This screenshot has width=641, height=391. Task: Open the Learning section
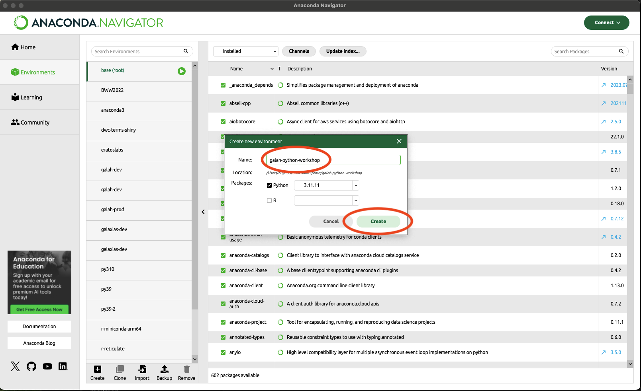[x=31, y=97]
